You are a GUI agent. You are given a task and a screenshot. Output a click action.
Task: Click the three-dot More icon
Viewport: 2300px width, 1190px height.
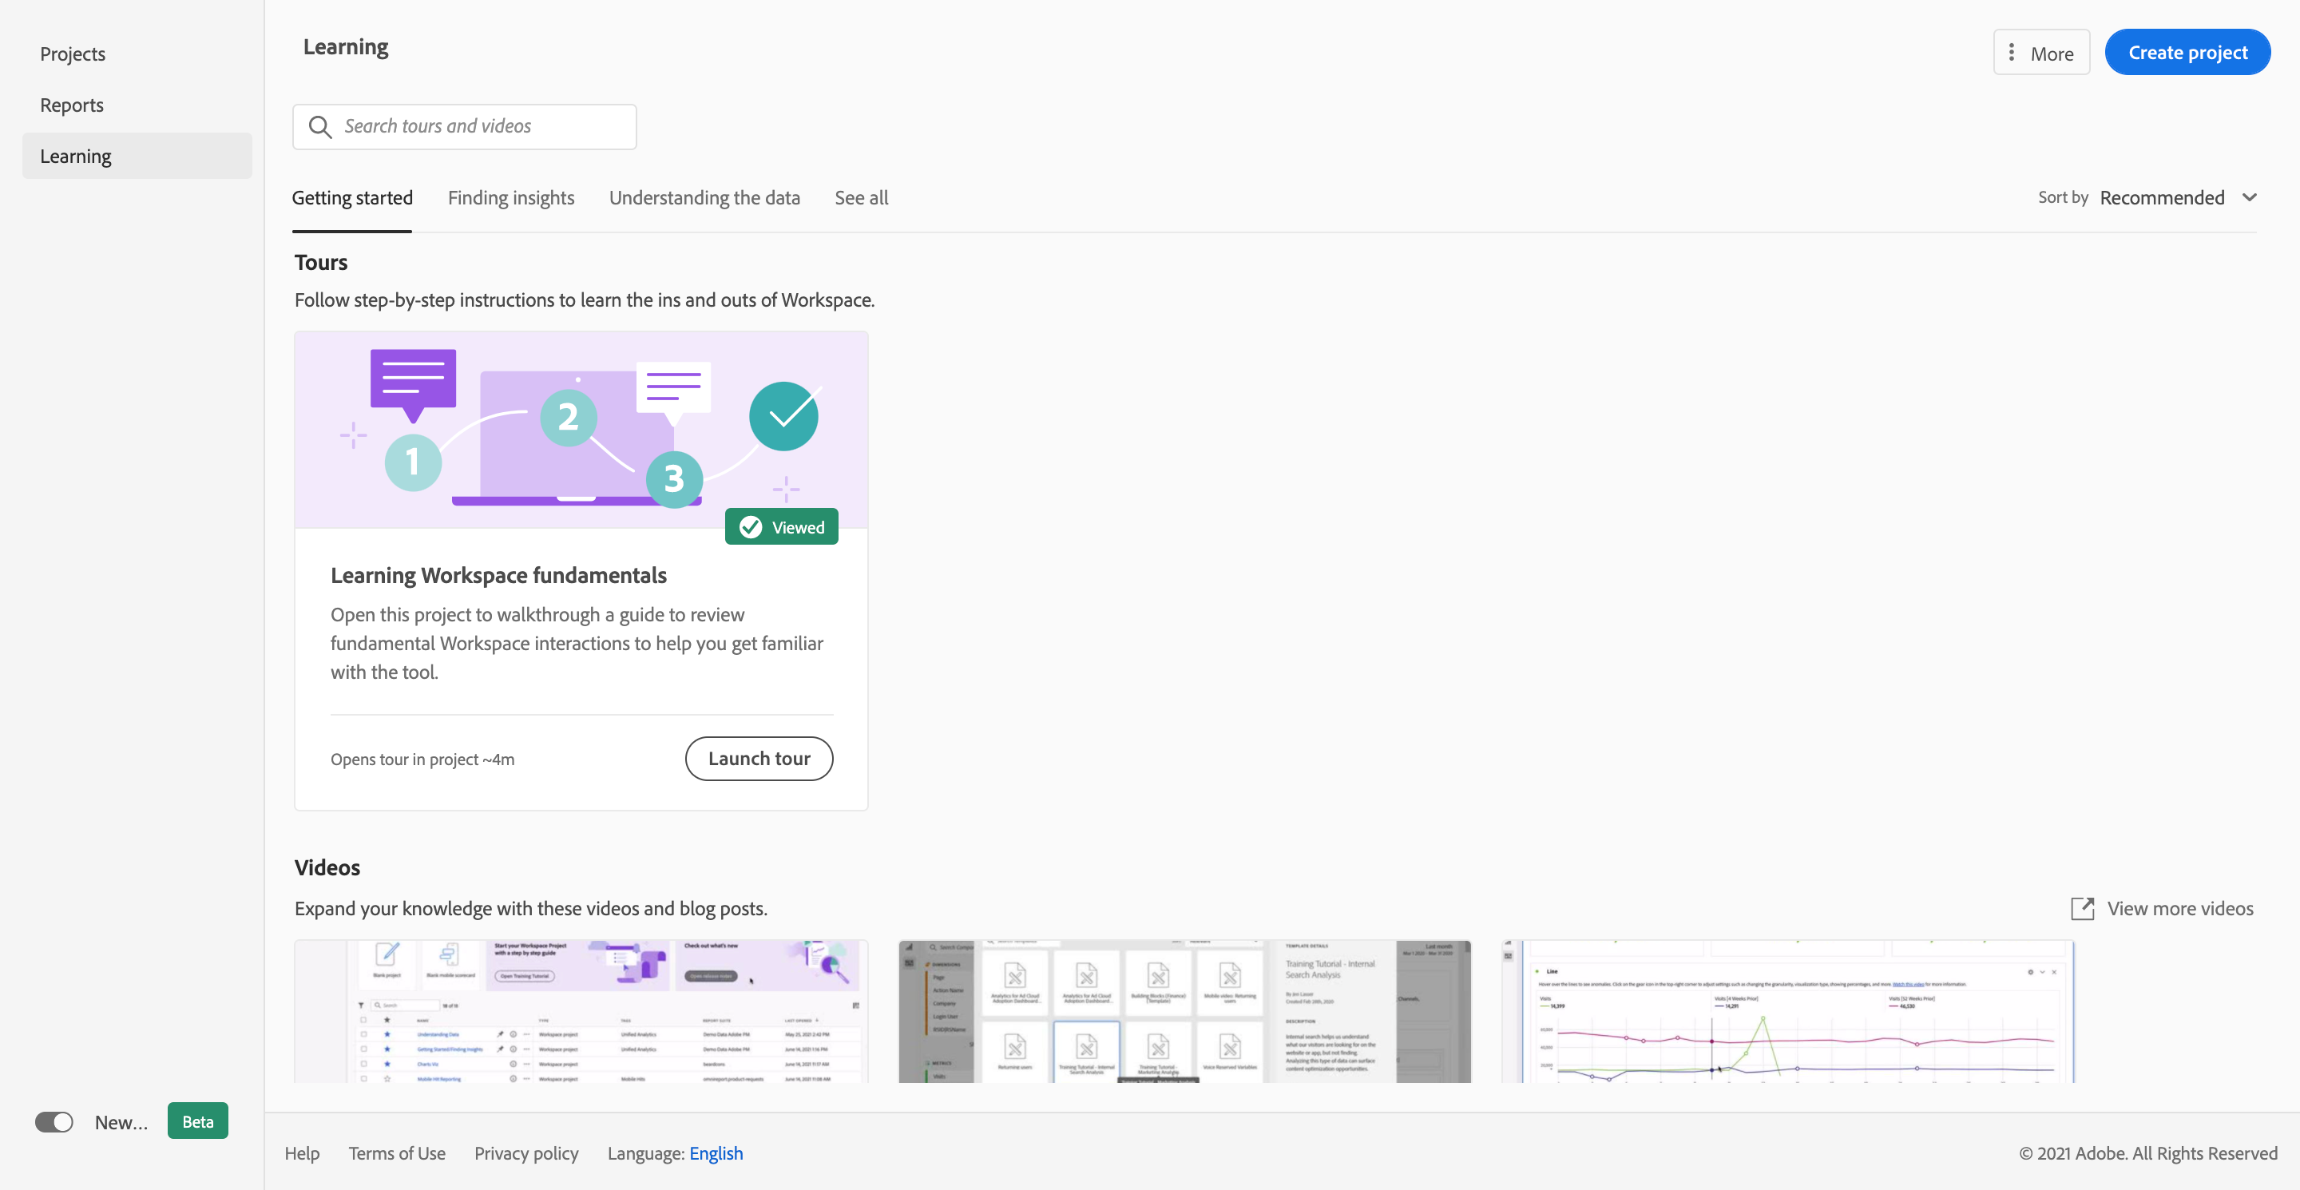[2011, 53]
